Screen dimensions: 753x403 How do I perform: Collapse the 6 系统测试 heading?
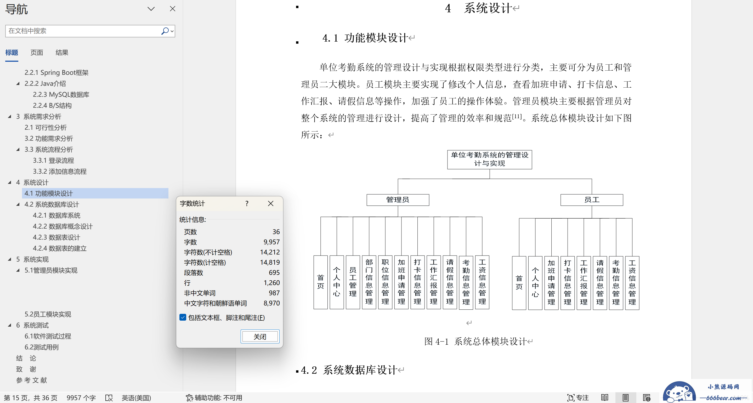click(x=10, y=325)
